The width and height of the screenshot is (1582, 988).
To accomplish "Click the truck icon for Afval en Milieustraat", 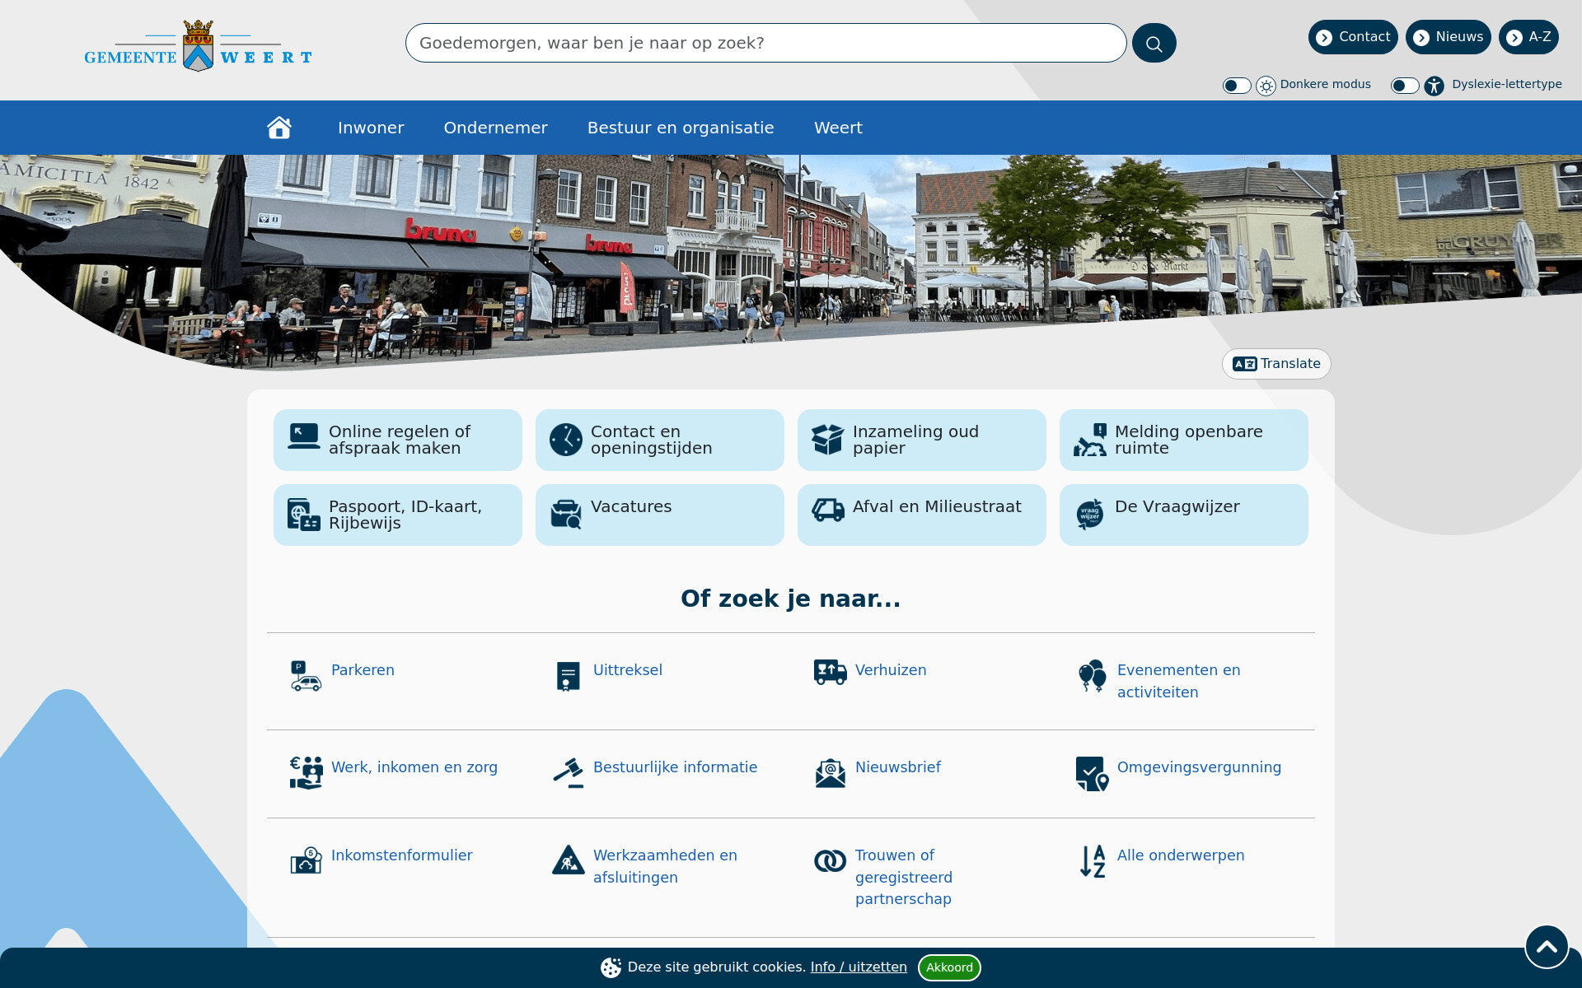I will click(828, 510).
